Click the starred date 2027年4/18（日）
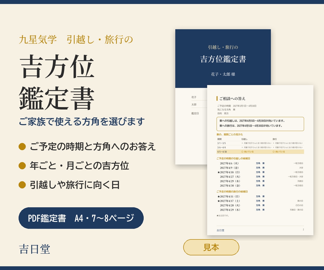The image size is (324, 270). tap(229, 172)
